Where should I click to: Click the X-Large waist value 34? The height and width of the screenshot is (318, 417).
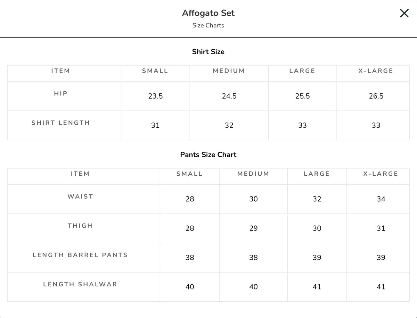point(381,199)
